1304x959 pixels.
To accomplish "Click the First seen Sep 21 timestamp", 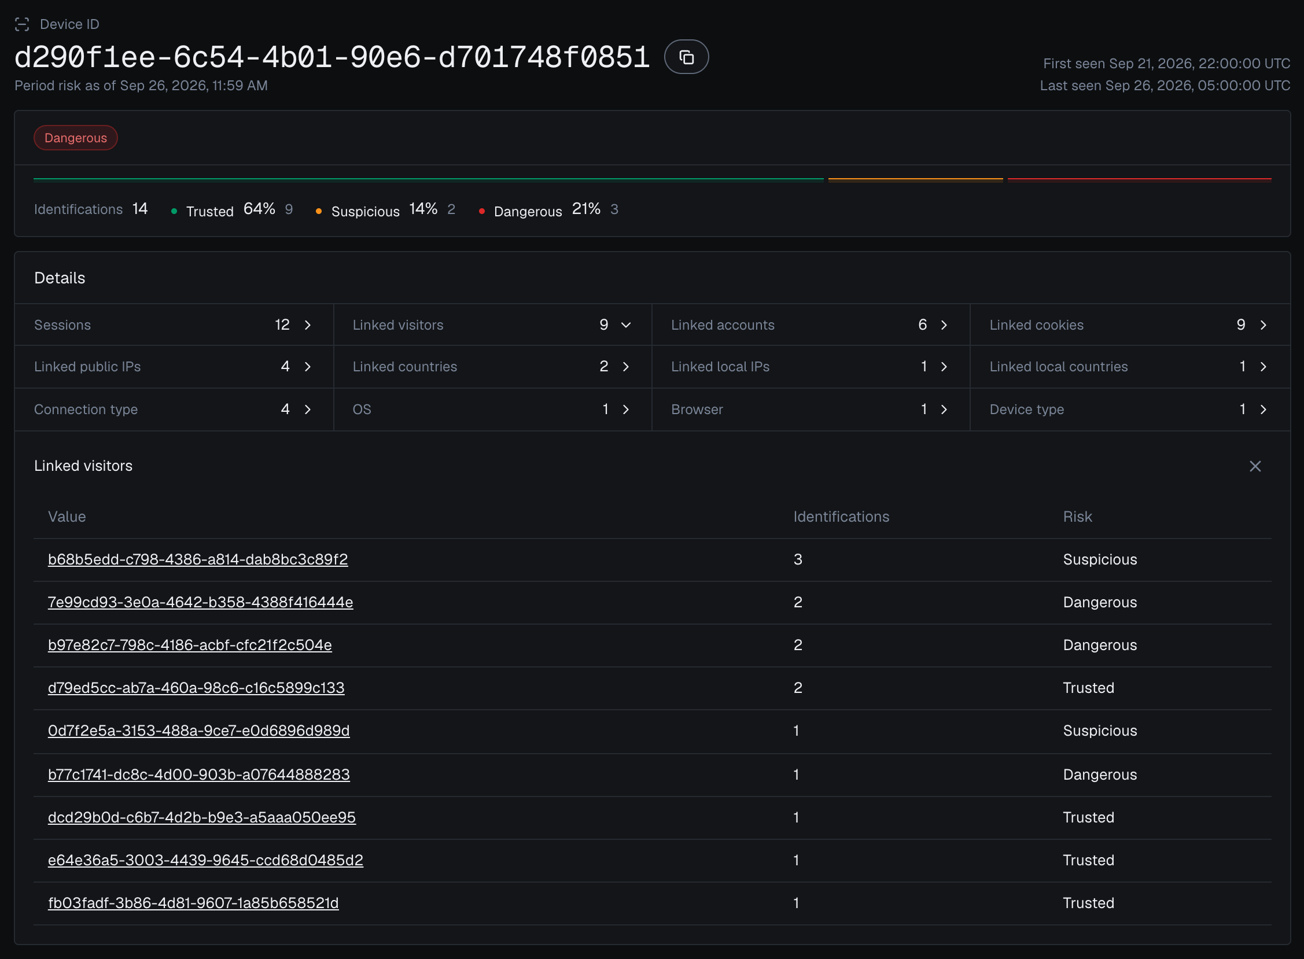I will point(1166,63).
